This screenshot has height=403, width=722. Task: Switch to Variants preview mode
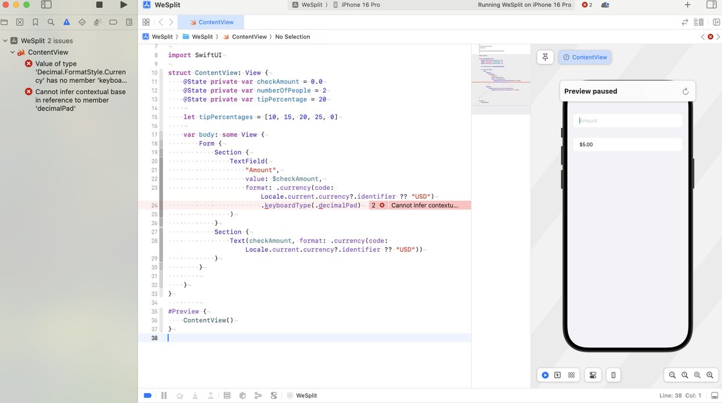tap(572, 375)
